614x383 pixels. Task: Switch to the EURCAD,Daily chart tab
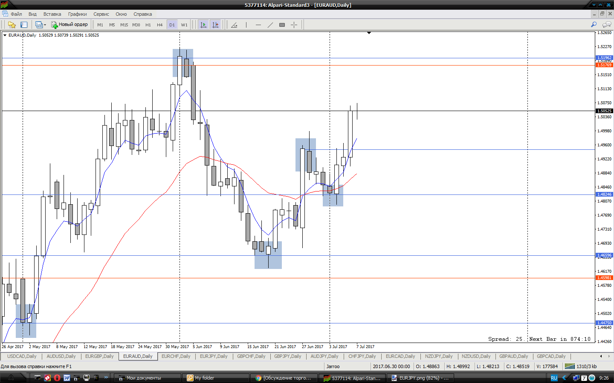400,357
